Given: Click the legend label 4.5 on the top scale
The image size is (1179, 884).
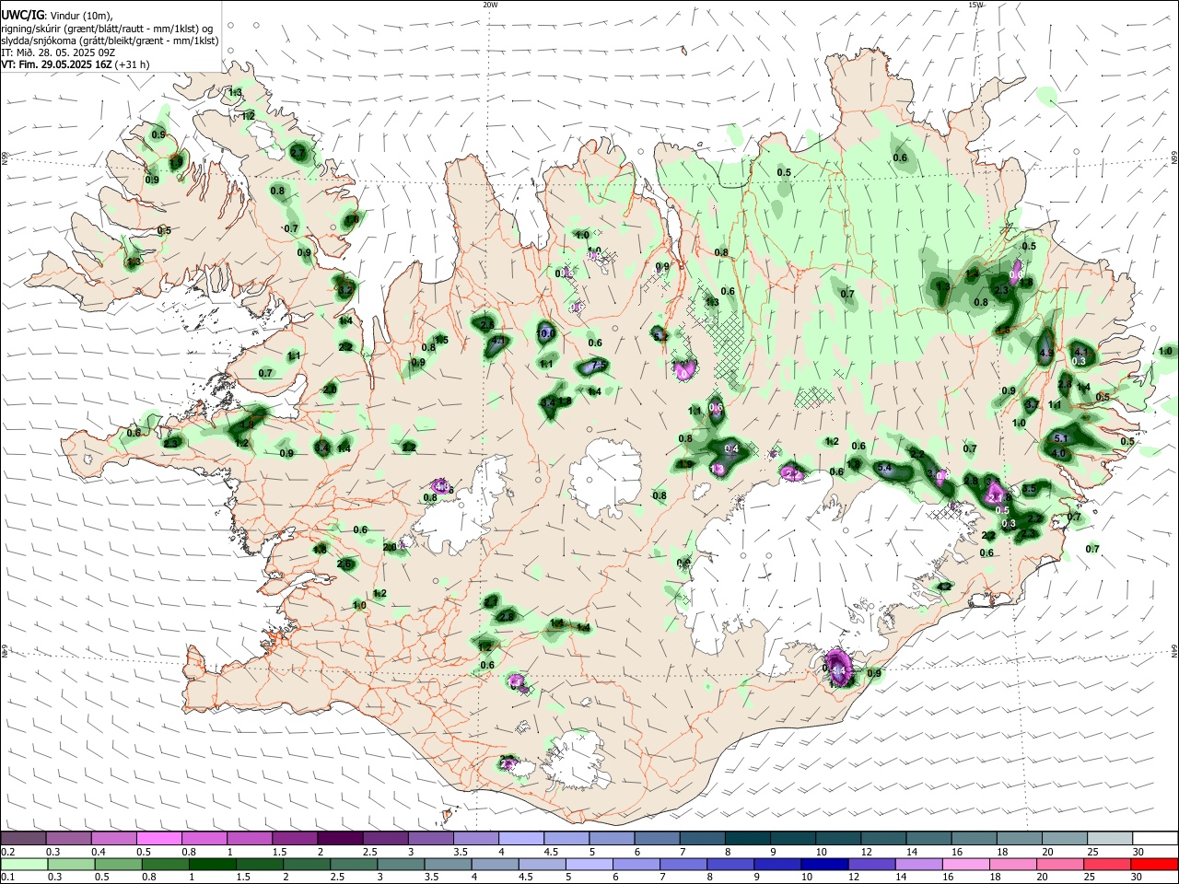Looking at the screenshot, I should pyautogui.click(x=551, y=852).
